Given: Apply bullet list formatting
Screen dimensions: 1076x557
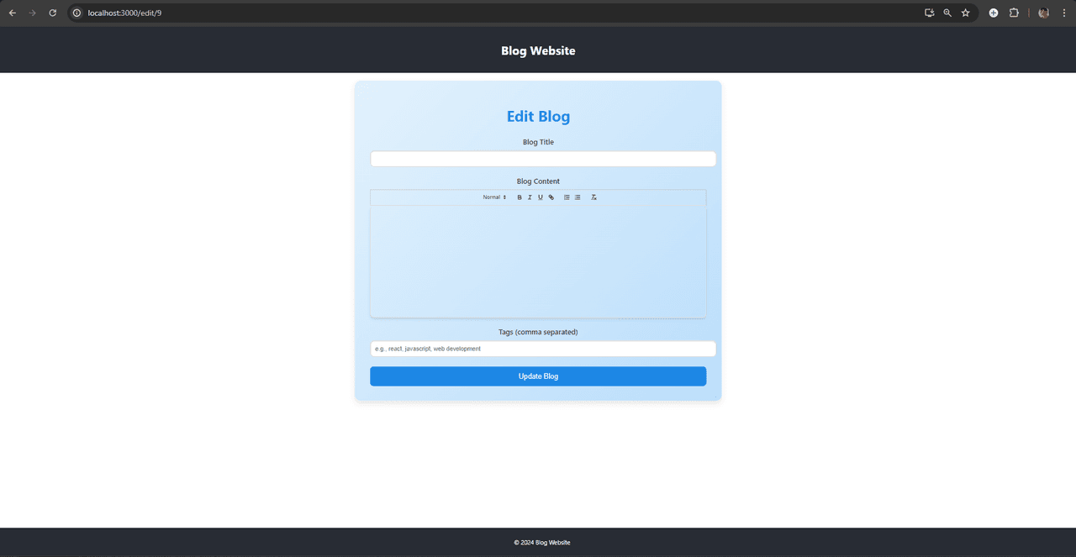Looking at the screenshot, I should pos(578,197).
